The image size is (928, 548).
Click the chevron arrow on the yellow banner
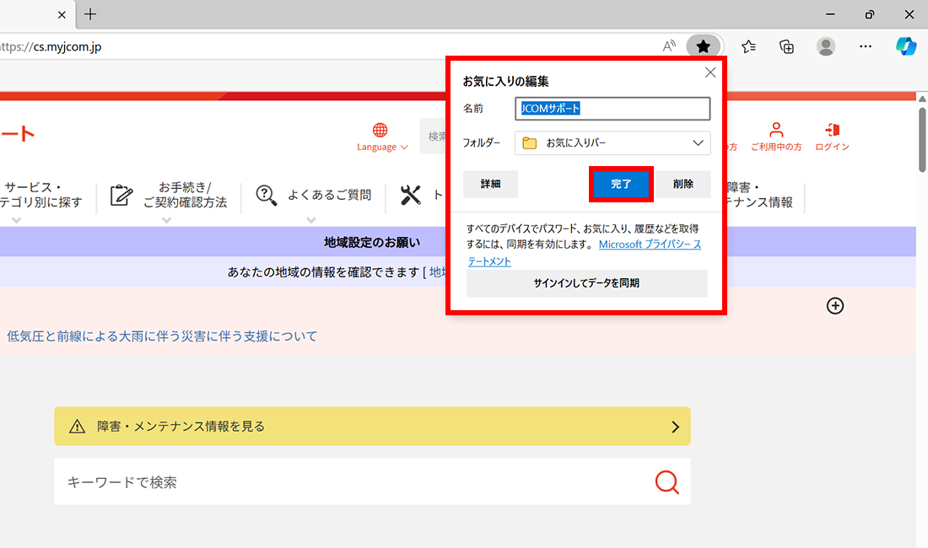(x=675, y=427)
